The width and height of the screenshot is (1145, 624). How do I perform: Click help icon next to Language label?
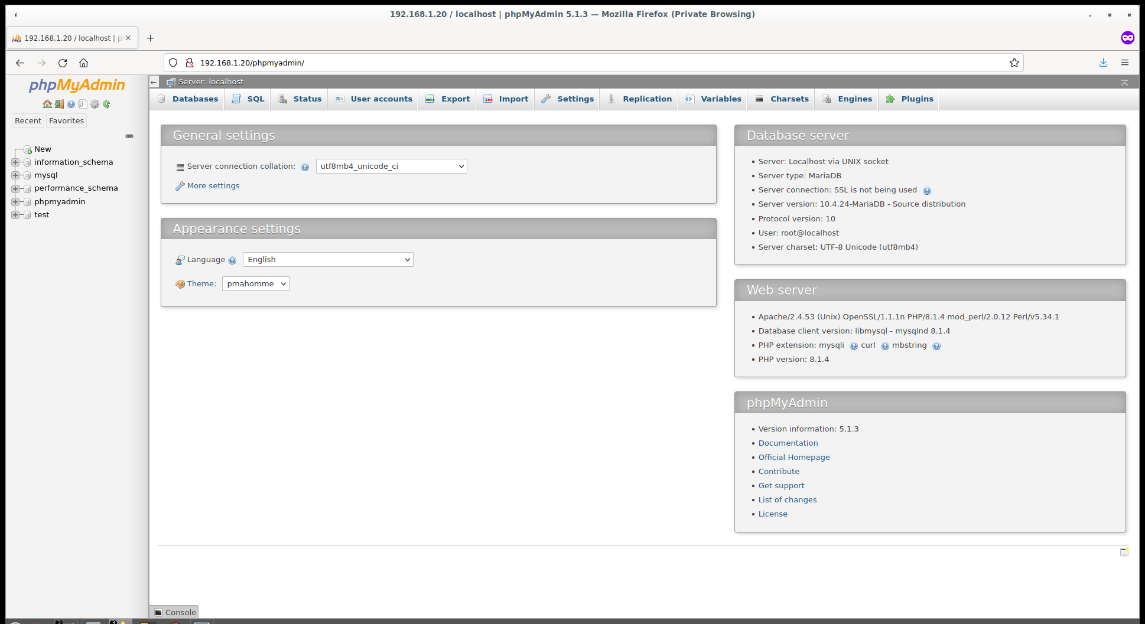pos(232,260)
